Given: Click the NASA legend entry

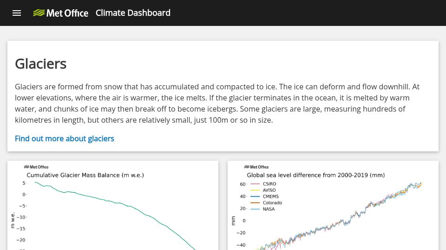Looking at the screenshot, I should (262, 209).
